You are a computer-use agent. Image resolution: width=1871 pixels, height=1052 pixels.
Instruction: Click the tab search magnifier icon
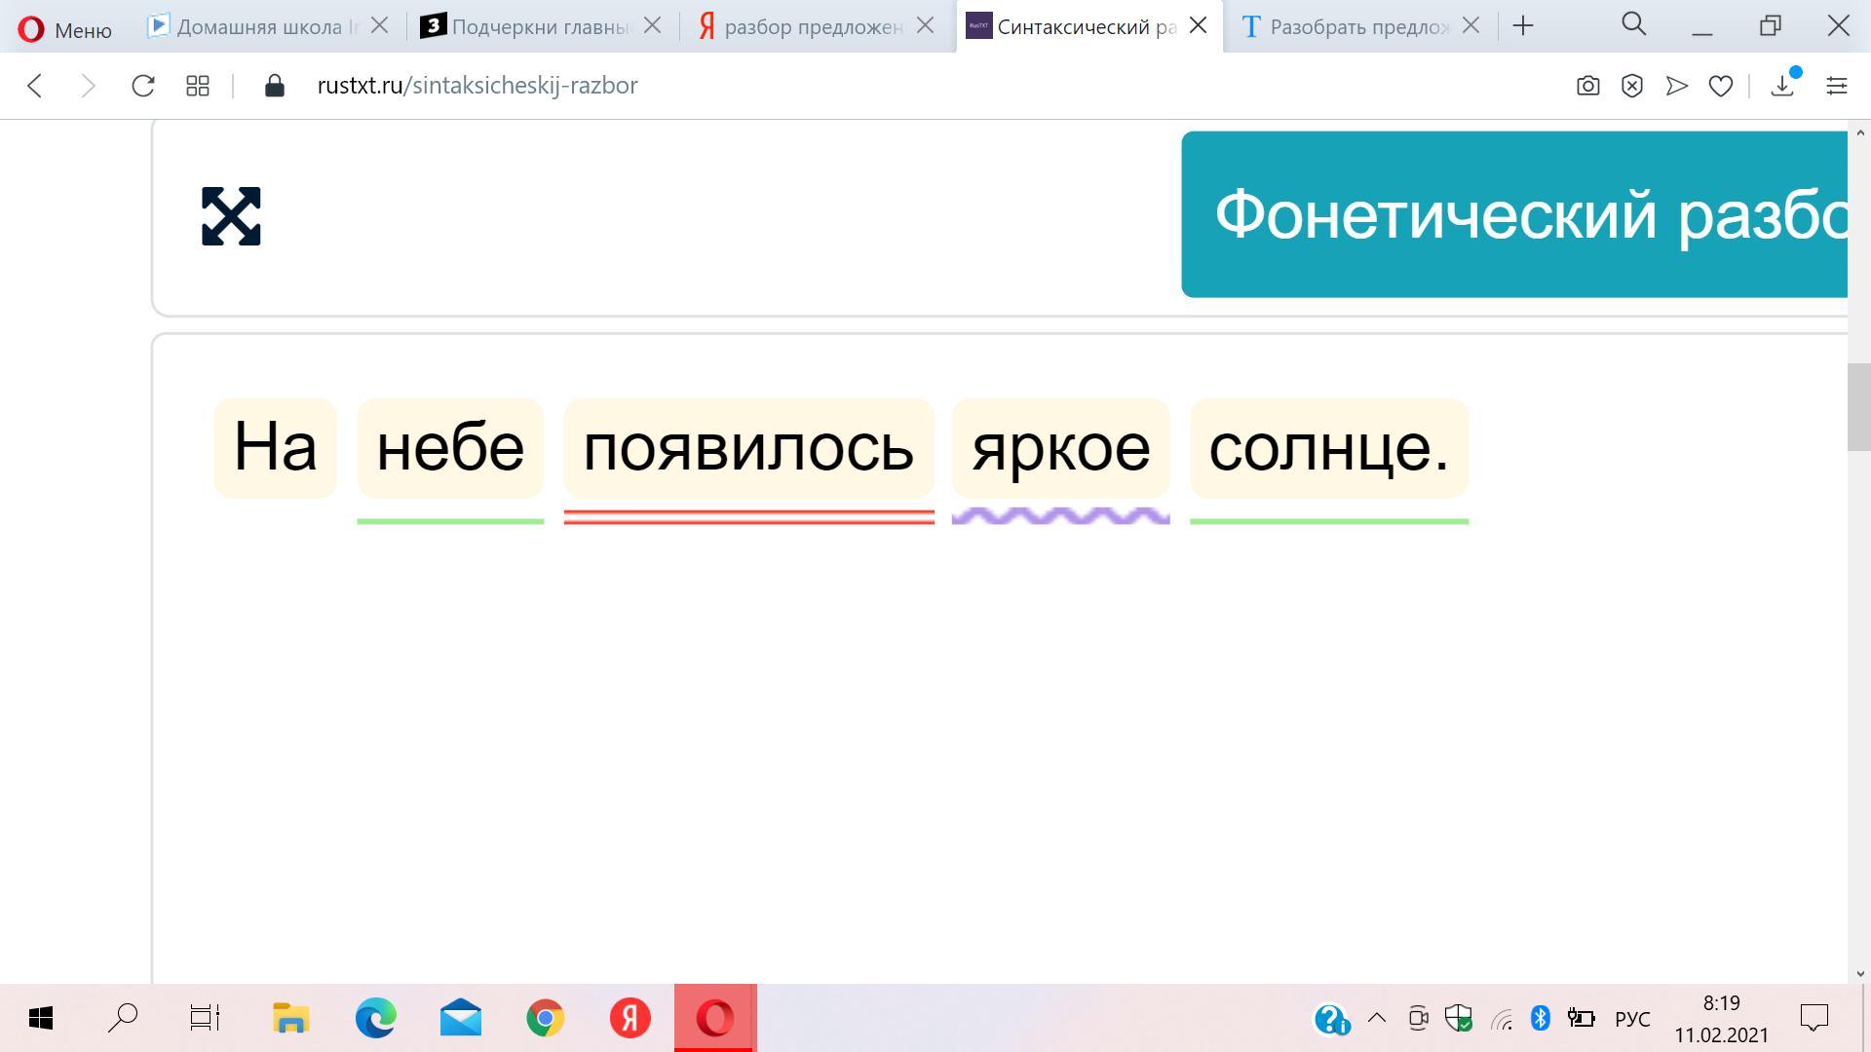pos(1634,24)
